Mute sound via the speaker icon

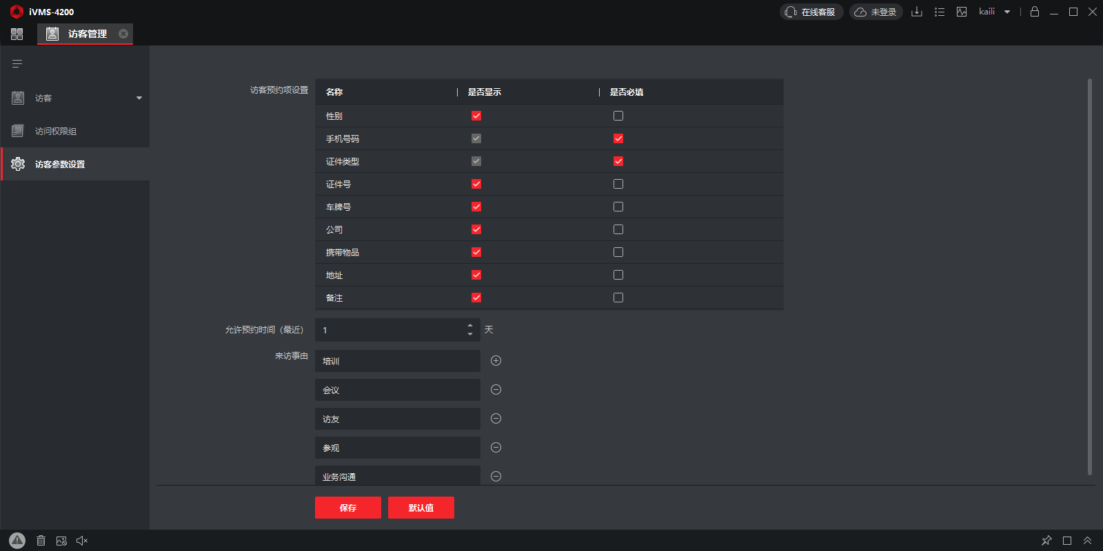82,541
